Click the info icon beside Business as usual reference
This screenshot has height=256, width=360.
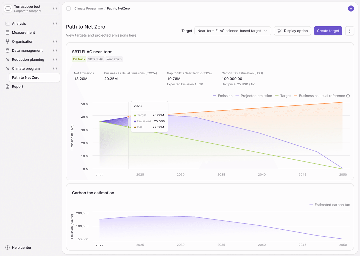coord(348,96)
